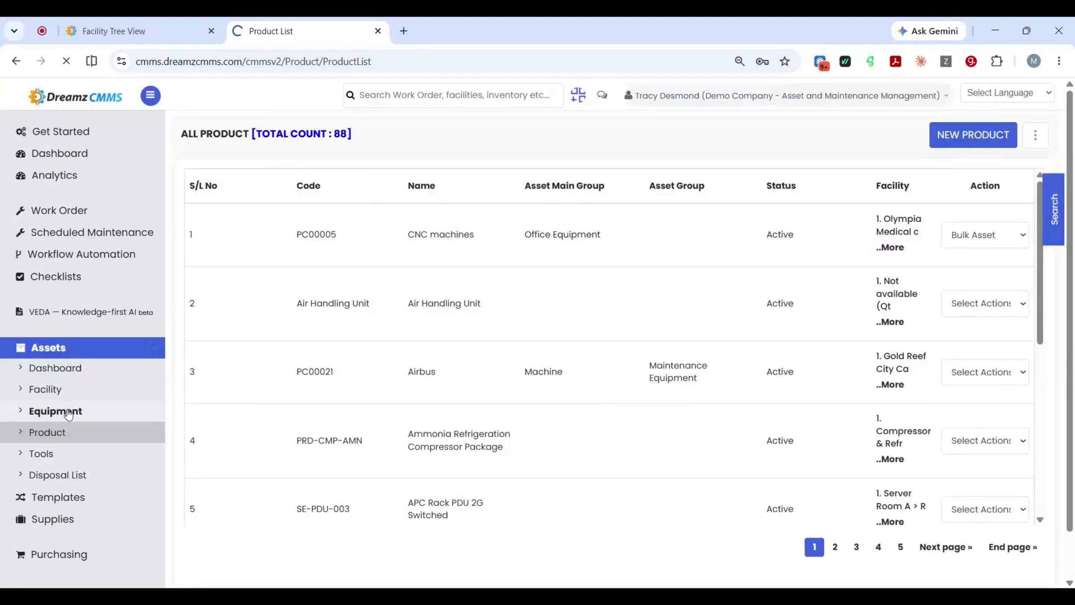Viewport: 1075px width, 605px height.
Task: Click the Ask Gemini button
Action: coord(929,31)
